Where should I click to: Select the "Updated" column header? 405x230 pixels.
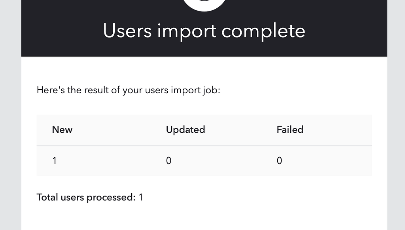pyautogui.click(x=185, y=130)
